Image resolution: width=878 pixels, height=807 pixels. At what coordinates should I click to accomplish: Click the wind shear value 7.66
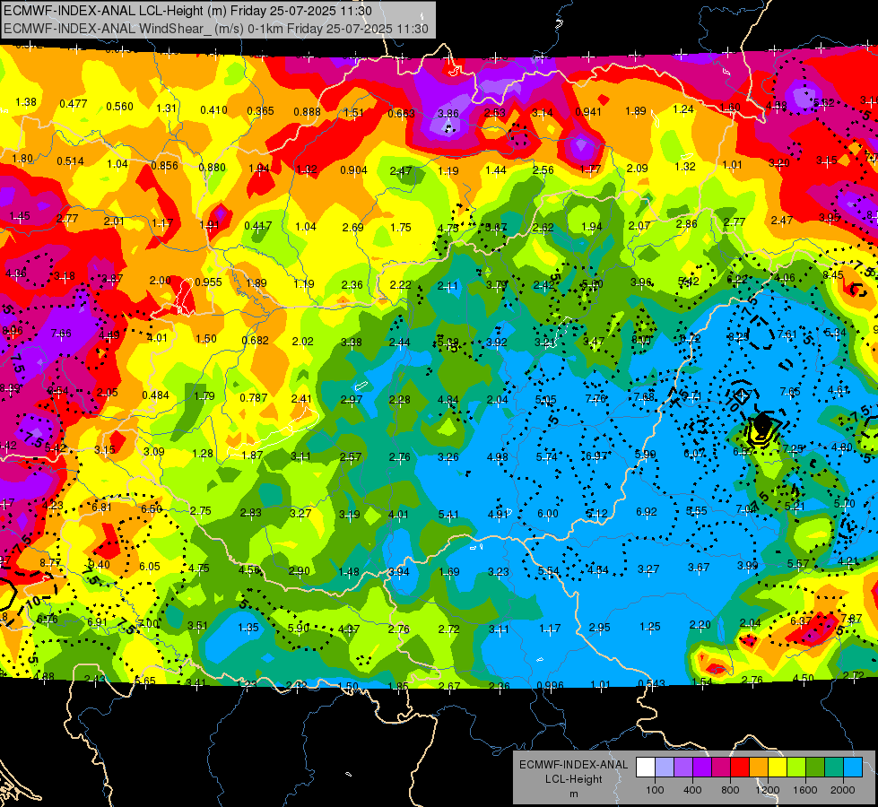(x=61, y=334)
